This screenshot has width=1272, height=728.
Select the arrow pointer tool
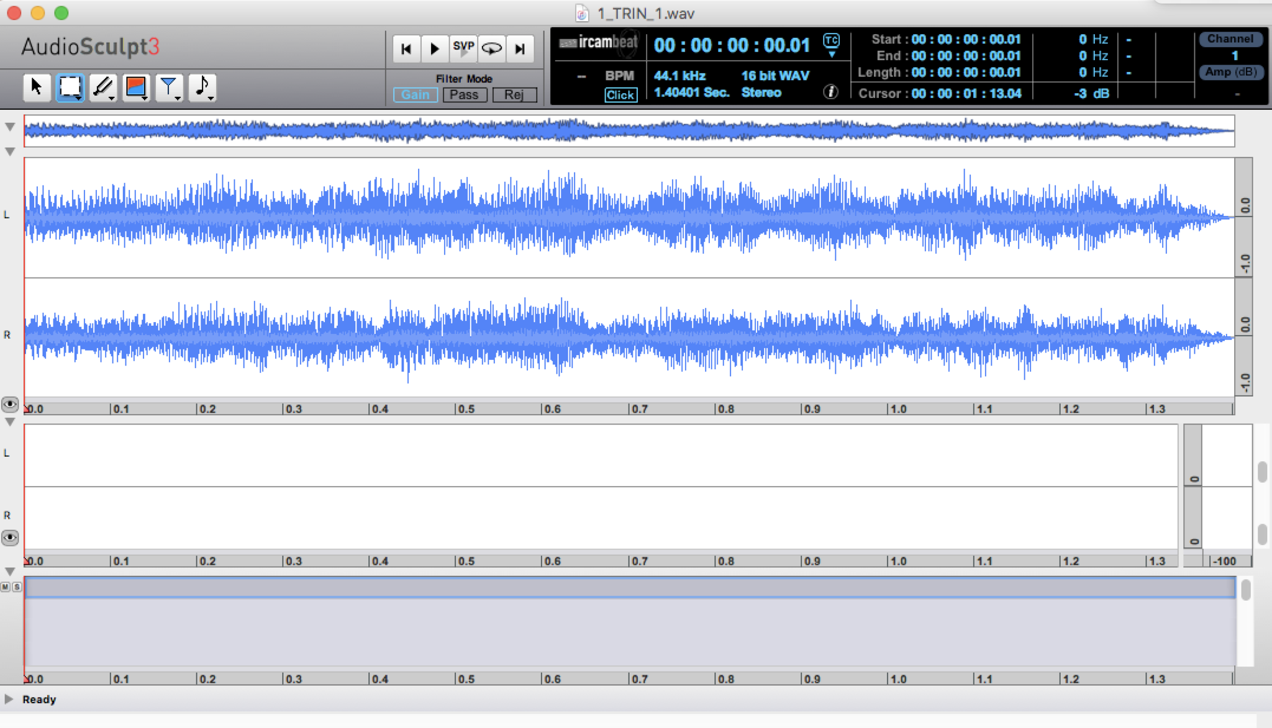coord(37,88)
